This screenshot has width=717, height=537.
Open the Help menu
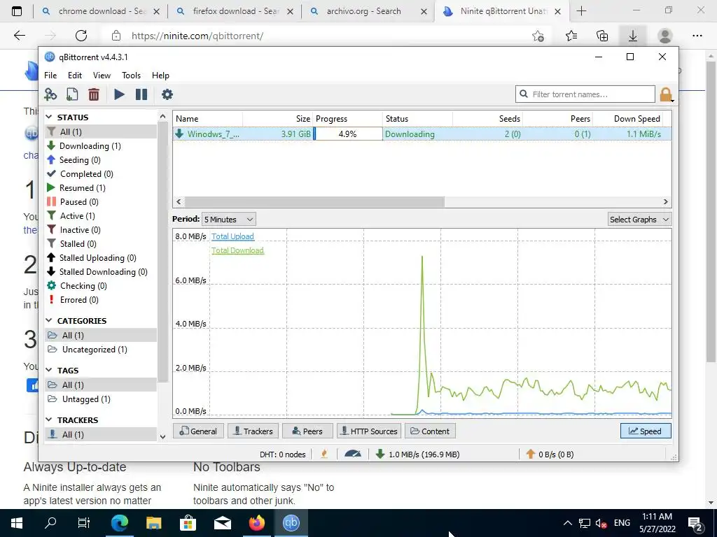pos(160,76)
